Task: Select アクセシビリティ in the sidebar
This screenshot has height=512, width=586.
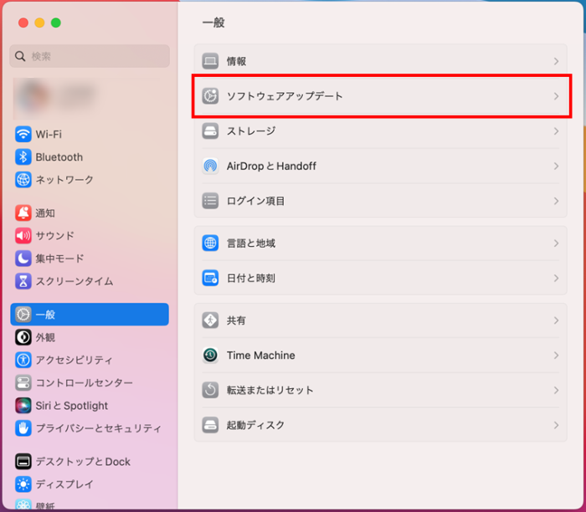Action: 74,360
